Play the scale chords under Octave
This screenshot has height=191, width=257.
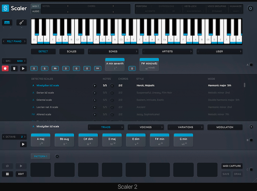[x=23, y=144]
